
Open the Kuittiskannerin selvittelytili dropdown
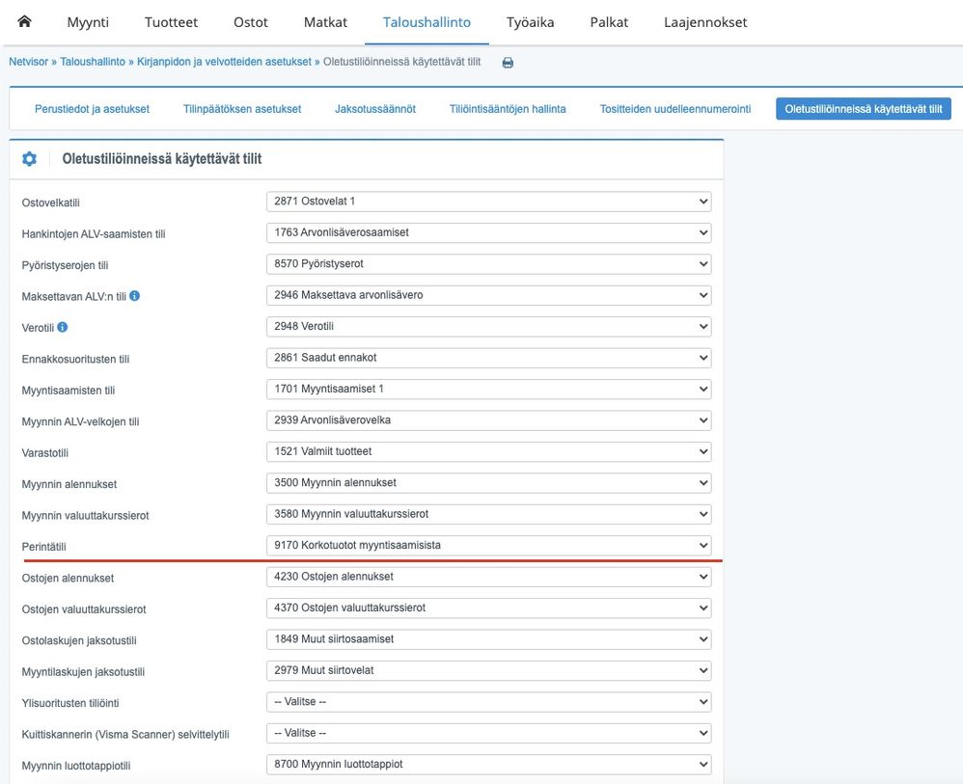click(x=488, y=733)
